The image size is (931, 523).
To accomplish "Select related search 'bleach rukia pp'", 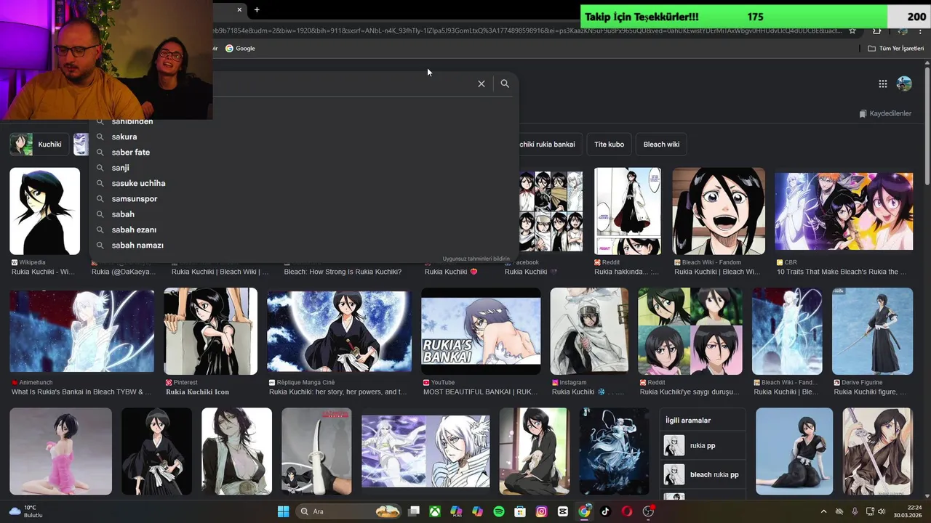I will 704,474.
